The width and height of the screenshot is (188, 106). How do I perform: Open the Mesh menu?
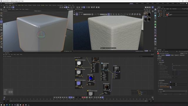(22, 5)
